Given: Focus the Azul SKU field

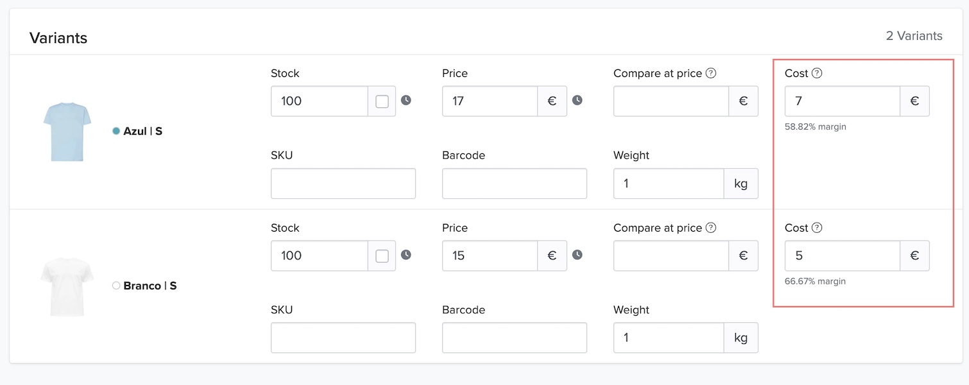Looking at the screenshot, I should click(343, 184).
